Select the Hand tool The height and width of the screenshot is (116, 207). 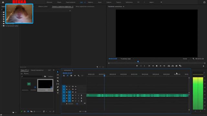click(58, 90)
